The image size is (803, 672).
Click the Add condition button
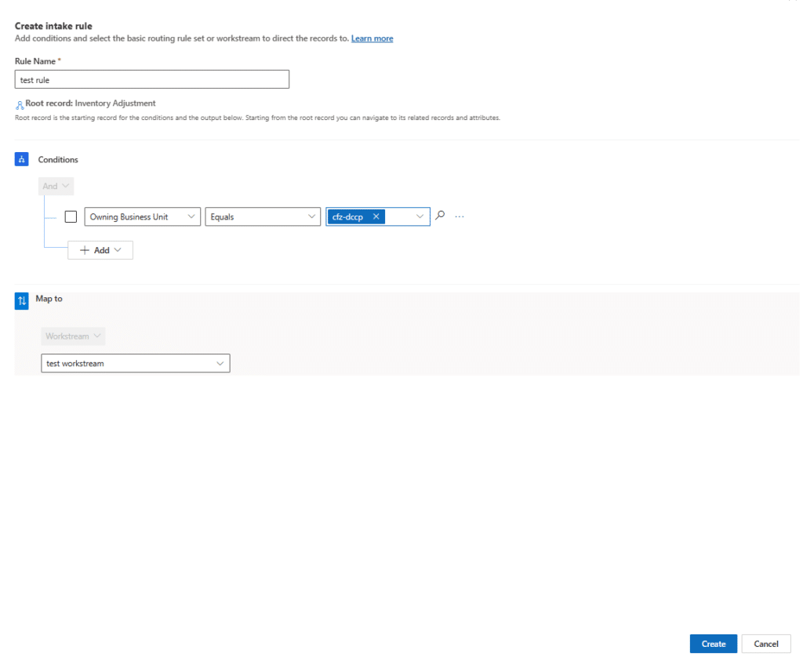tap(100, 250)
